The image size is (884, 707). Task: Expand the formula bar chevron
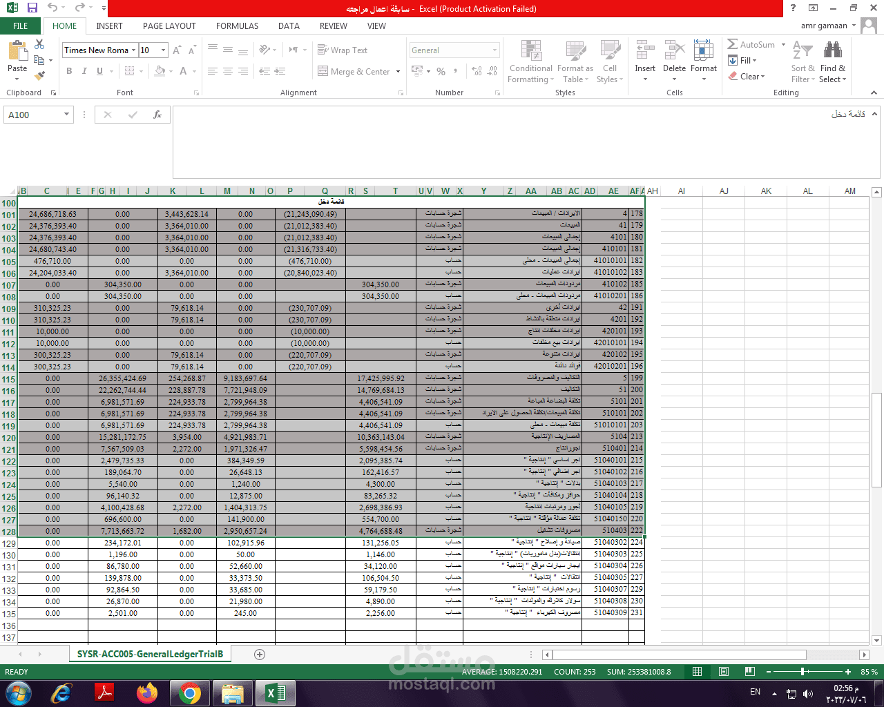tap(875, 114)
